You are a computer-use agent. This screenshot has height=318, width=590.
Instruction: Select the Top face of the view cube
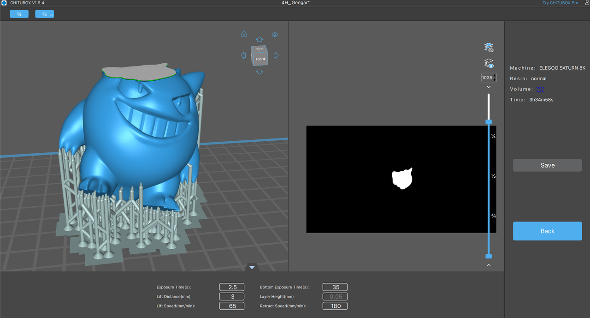tap(259, 48)
